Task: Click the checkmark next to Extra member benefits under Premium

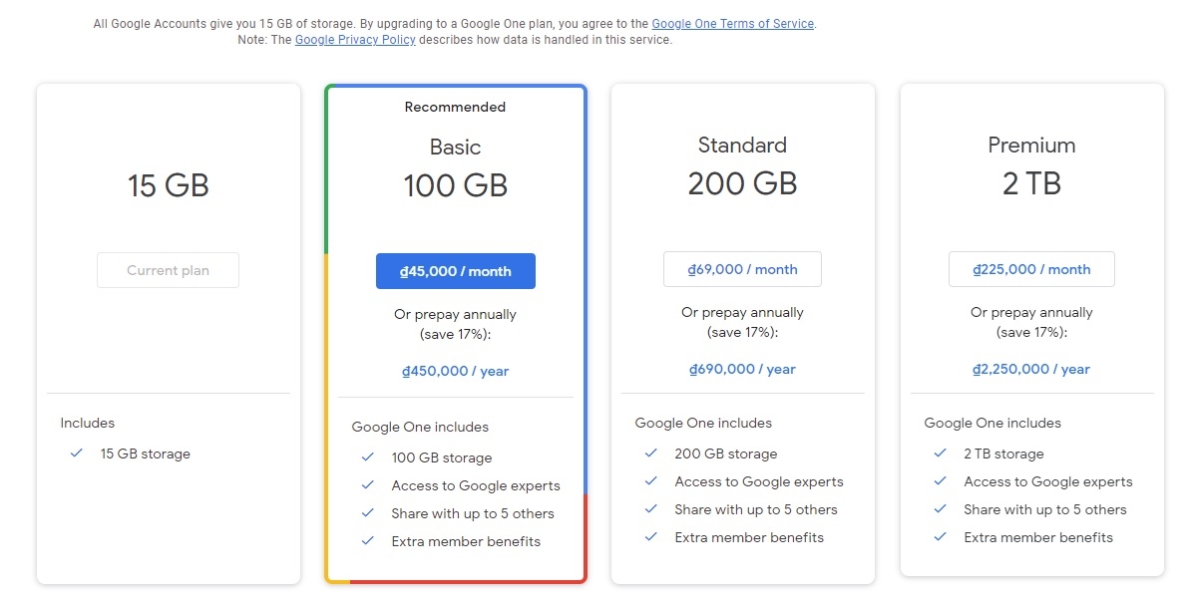Action: point(939,537)
